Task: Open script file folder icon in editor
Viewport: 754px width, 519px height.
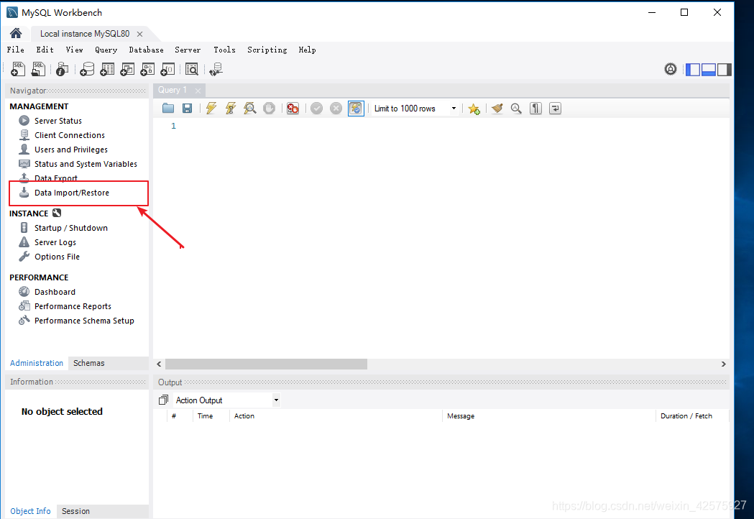Action: coord(167,109)
